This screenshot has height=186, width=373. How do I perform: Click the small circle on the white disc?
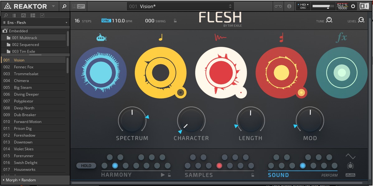[x=241, y=93]
